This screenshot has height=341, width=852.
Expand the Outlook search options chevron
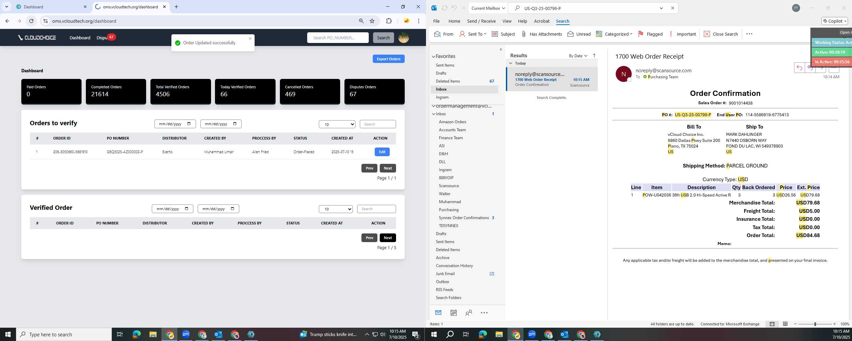click(x=661, y=8)
